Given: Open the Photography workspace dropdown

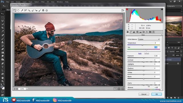Looking at the screenshot, I should pos(174,6).
